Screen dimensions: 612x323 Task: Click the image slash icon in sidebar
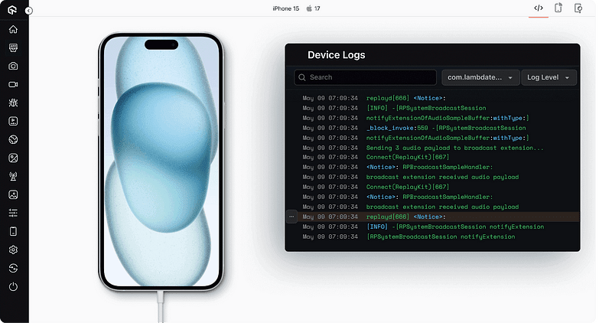point(13,158)
